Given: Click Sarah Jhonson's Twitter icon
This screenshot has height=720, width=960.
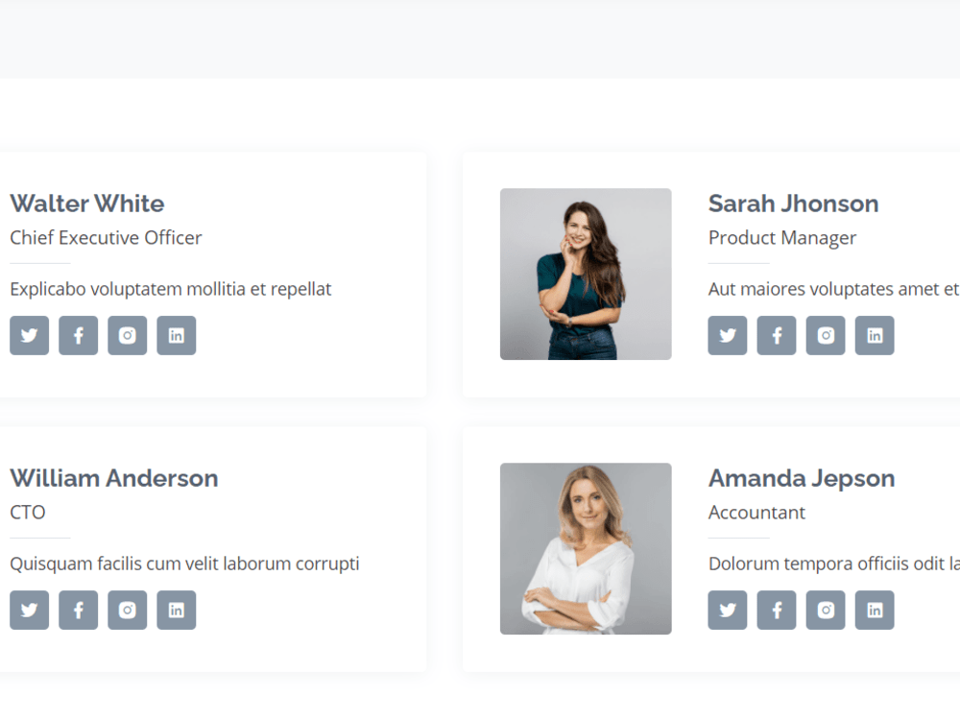Looking at the screenshot, I should pyautogui.click(x=727, y=335).
